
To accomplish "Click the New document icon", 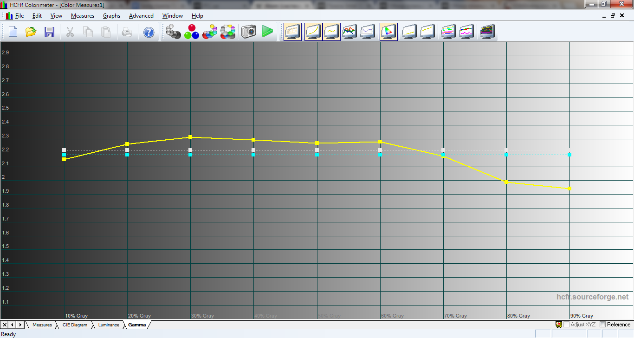I will pos(13,32).
